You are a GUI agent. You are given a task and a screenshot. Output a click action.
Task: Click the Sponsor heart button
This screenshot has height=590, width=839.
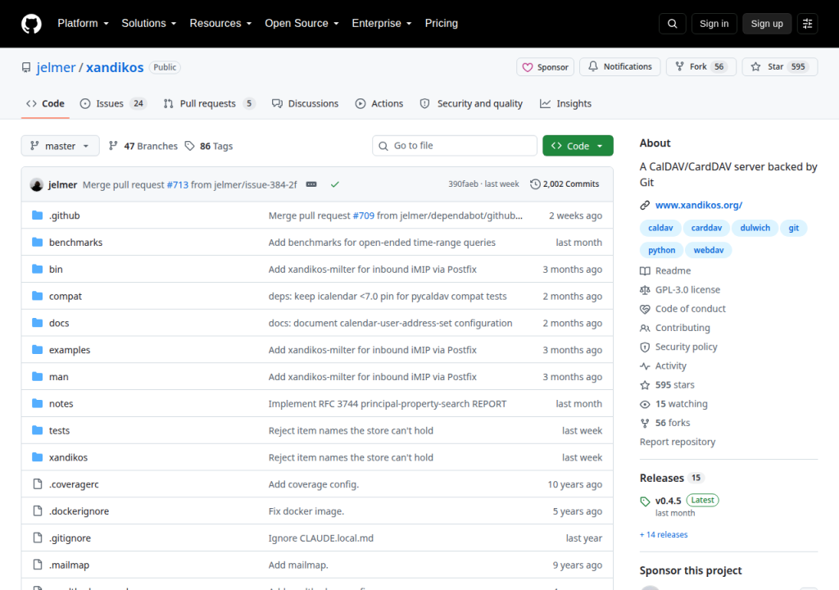(545, 67)
